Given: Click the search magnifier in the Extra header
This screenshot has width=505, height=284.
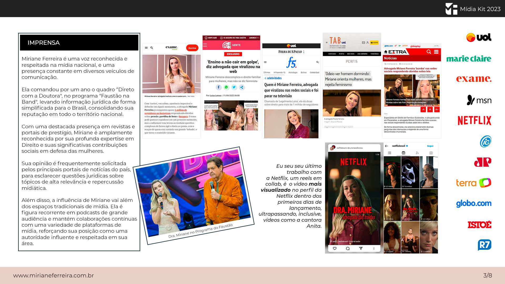Looking at the screenshot, I should click(429, 52).
